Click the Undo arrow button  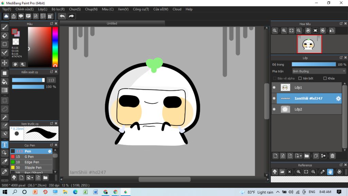62,16
